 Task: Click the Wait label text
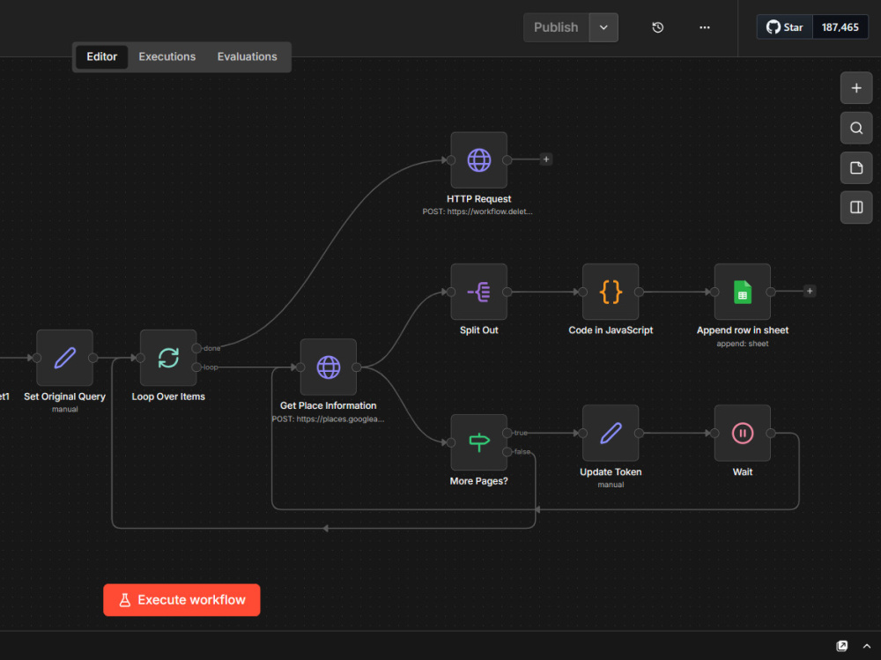pos(742,472)
